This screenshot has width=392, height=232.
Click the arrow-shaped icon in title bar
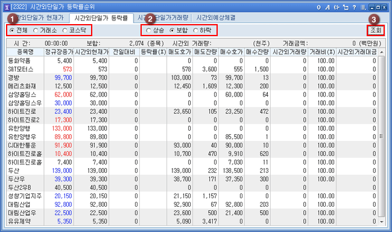click(337, 7)
